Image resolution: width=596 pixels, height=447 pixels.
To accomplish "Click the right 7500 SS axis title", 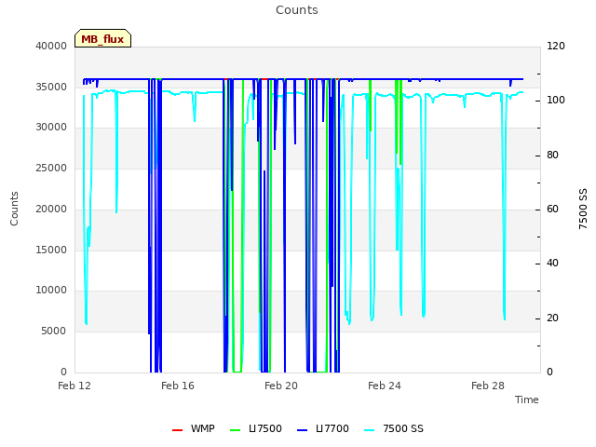I will pyautogui.click(x=583, y=209).
